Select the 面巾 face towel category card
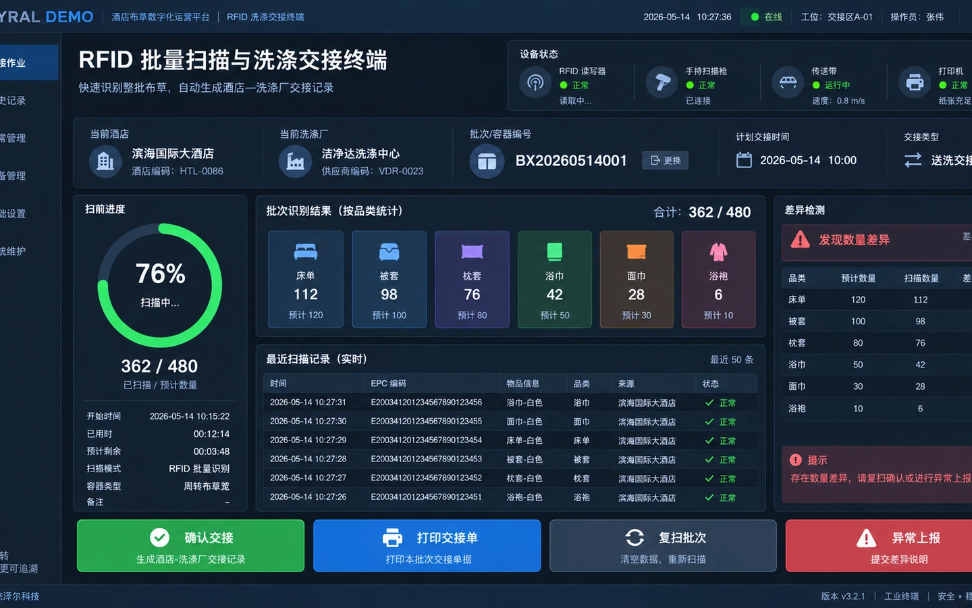This screenshot has height=608, width=972. tap(637, 279)
